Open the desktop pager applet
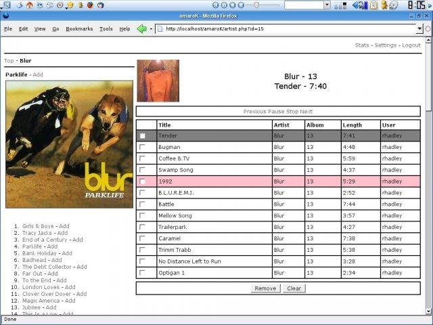Image resolution: width=433 pixels, height=325 pixels. (340, 5)
